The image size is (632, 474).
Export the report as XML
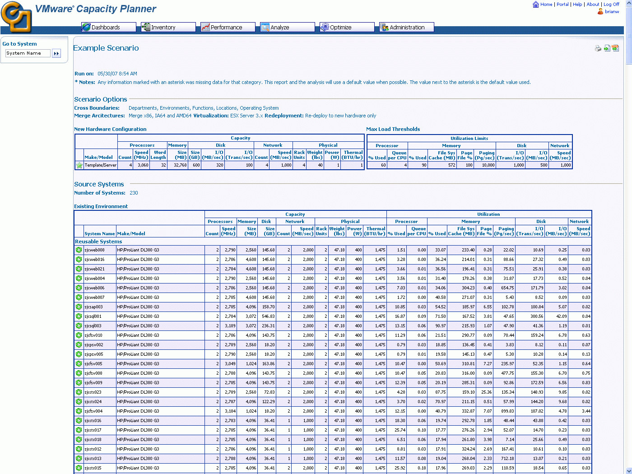point(616,48)
